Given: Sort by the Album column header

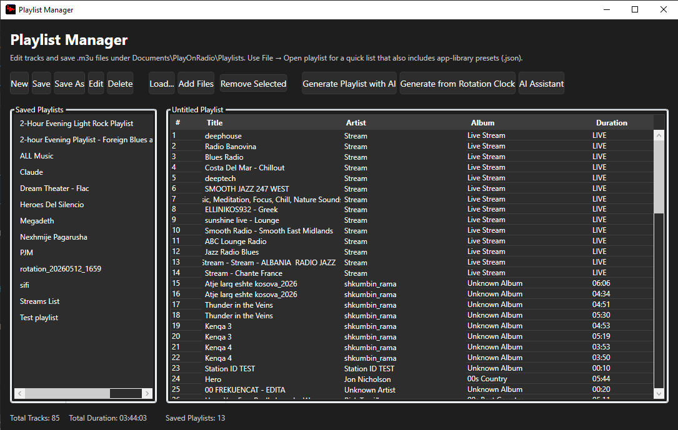Looking at the screenshot, I should [x=482, y=122].
